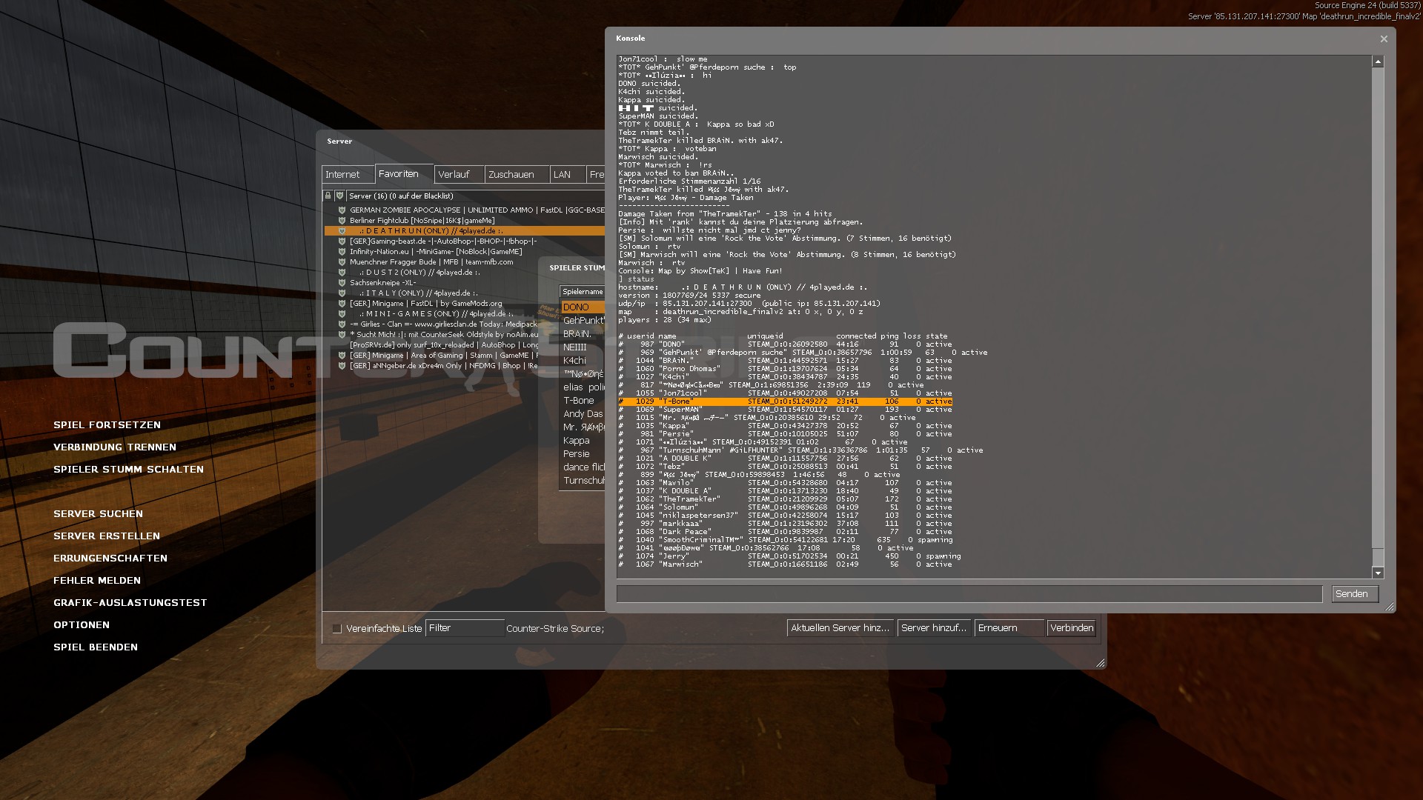Click highlighted T-Bone line in console
The height and width of the screenshot is (800, 1423).
pos(785,401)
